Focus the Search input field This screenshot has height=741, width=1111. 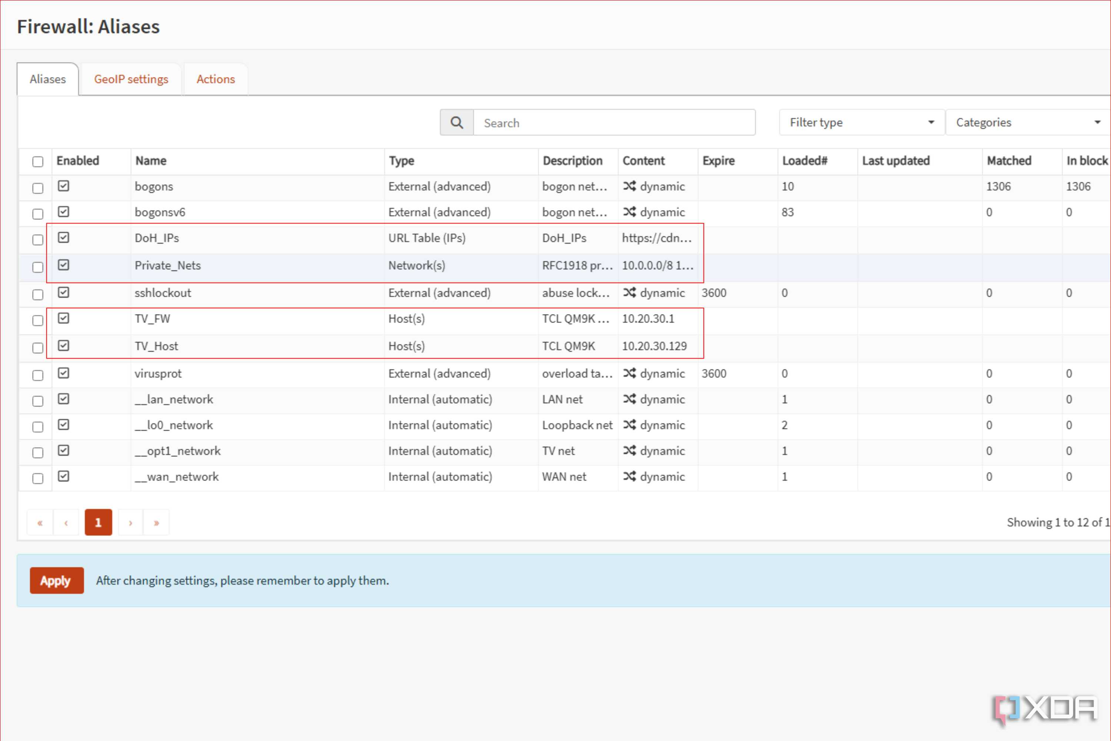[x=614, y=123]
